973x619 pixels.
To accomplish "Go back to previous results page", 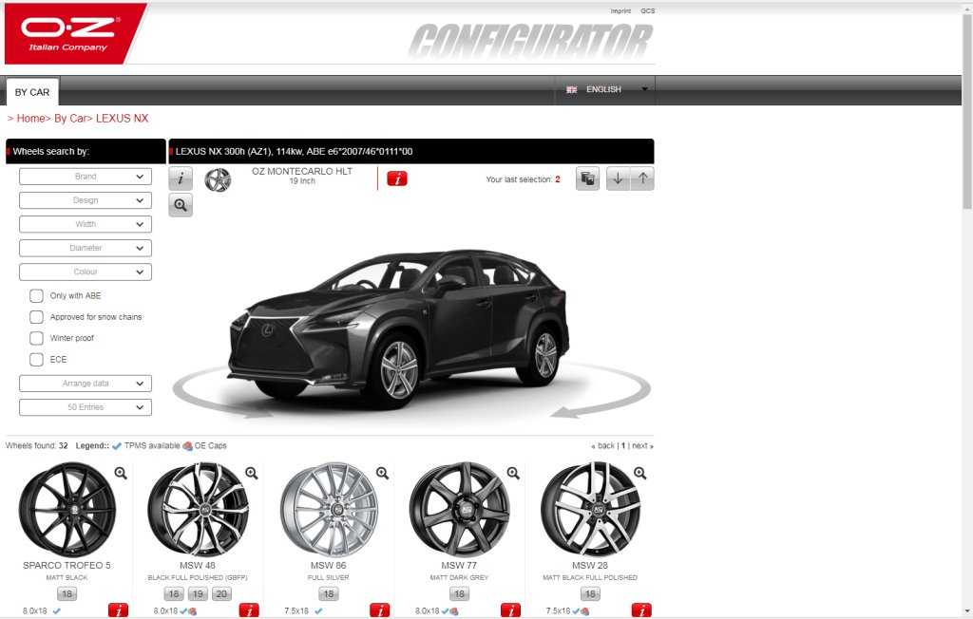I will pyautogui.click(x=603, y=446).
